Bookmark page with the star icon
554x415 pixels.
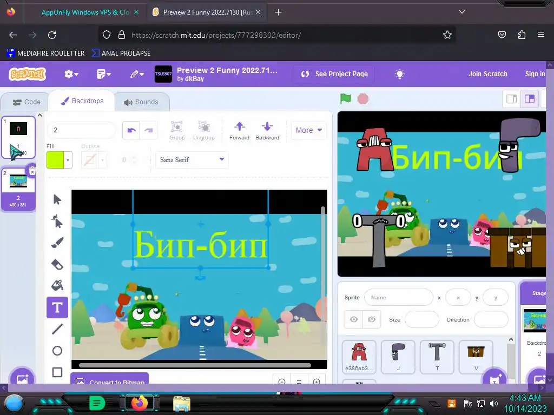pyautogui.click(x=447, y=35)
